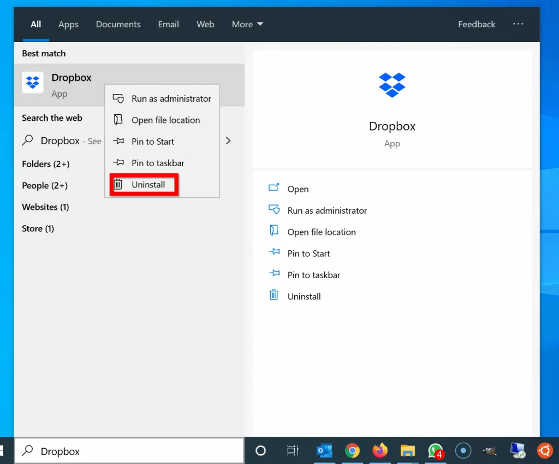Open the More search filters dropdown
The height and width of the screenshot is (464, 559).
[x=247, y=24]
